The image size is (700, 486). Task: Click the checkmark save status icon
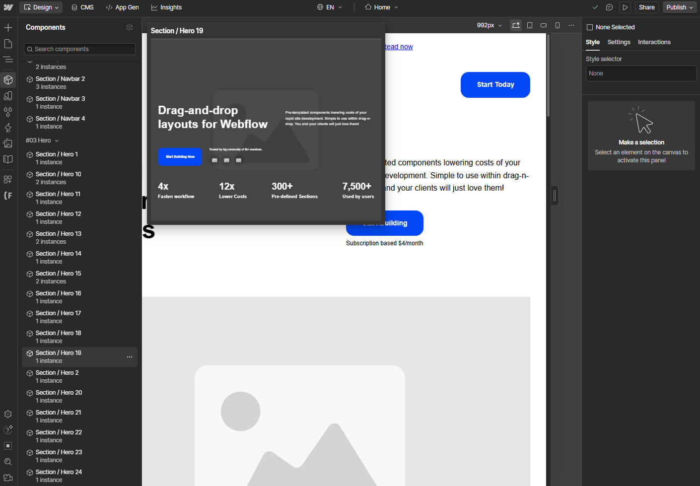[595, 7]
